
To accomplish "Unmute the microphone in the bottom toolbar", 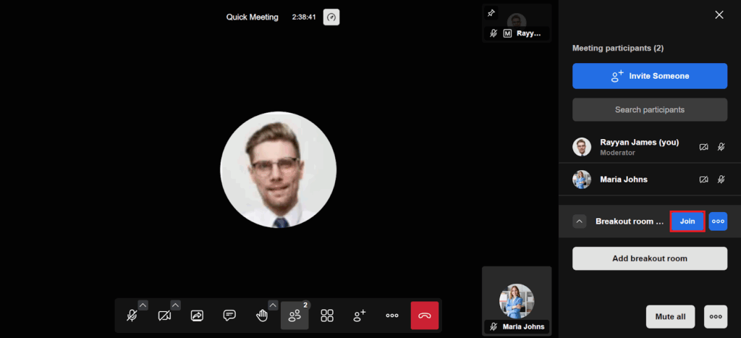I will click(132, 316).
